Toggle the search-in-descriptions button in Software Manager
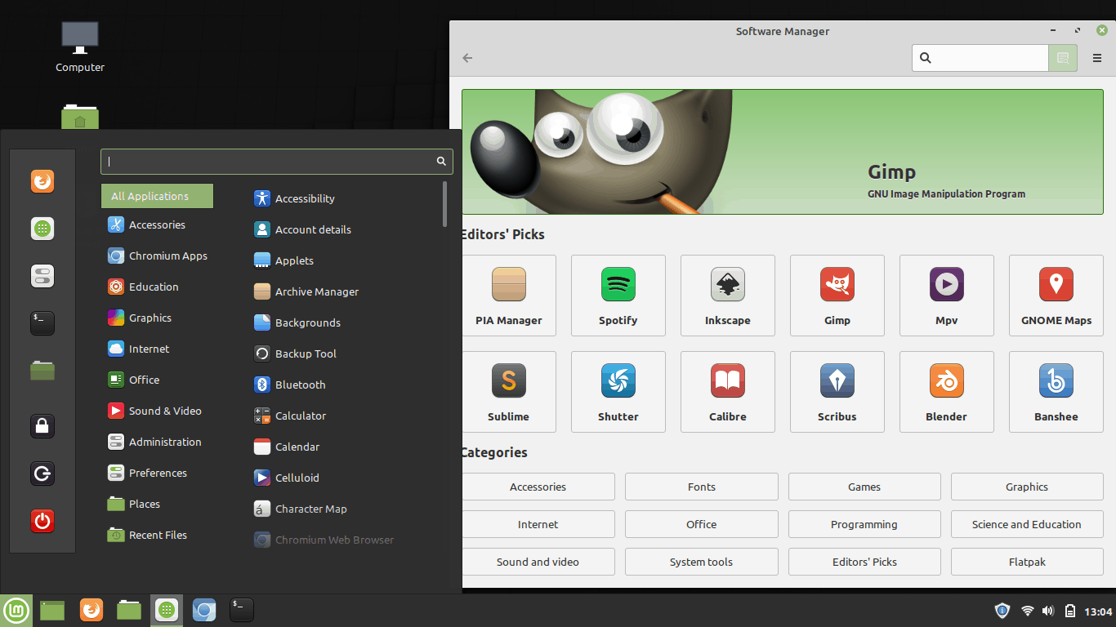Viewport: 1116px width, 627px height. 1063,58
